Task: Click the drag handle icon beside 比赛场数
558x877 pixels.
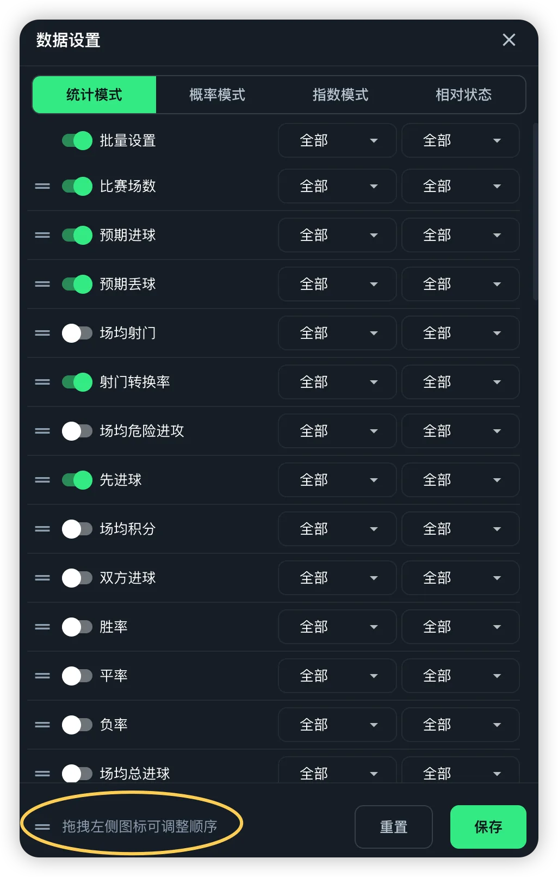Action: 42,186
